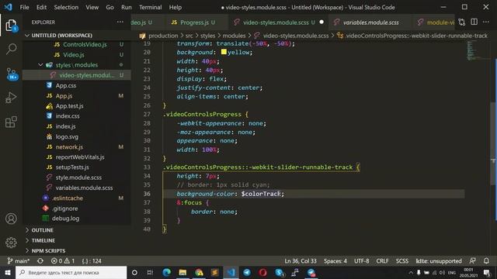Screen dimensions: 497x279
Task: Open the File menu
Action: point(24,7)
